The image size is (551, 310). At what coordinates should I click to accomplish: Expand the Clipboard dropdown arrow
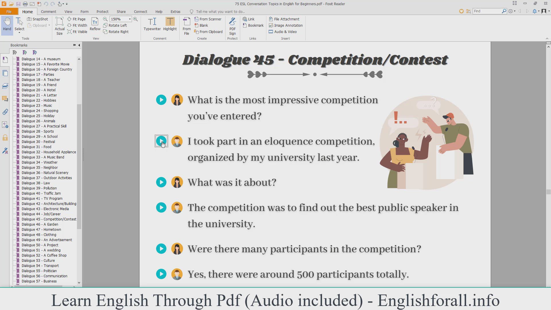click(49, 25)
